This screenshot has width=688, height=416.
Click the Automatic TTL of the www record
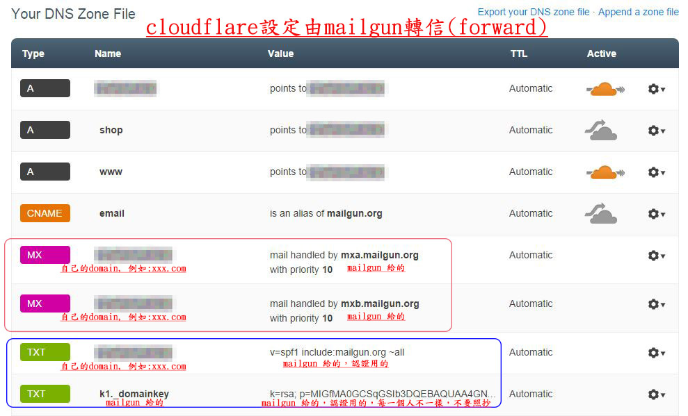point(531,172)
